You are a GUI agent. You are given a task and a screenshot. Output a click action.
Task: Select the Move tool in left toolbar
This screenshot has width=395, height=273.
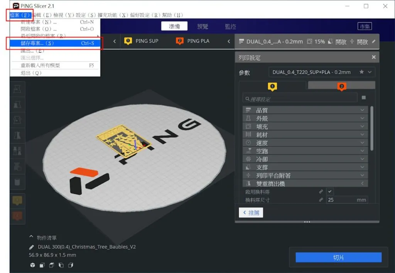[x=17, y=89]
